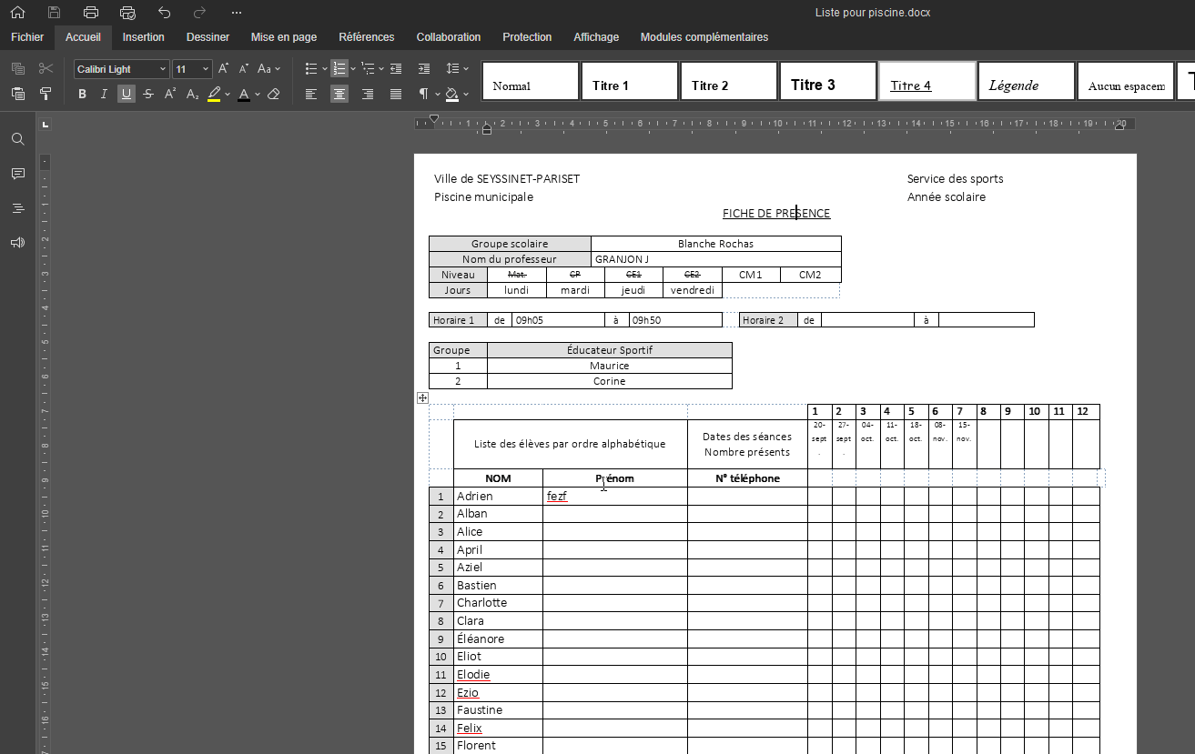1195x754 pixels.
Task: Click the redo arrow icon
Action: point(200,13)
